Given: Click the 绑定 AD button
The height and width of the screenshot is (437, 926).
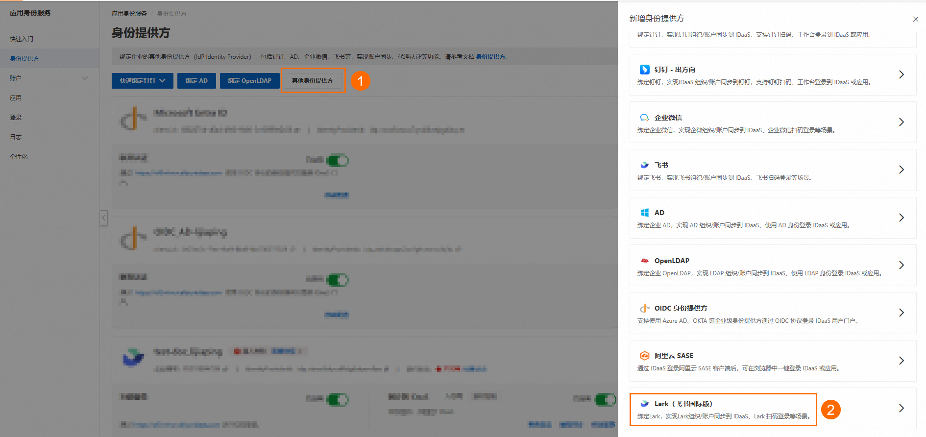Looking at the screenshot, I should [x=196, y=81].
